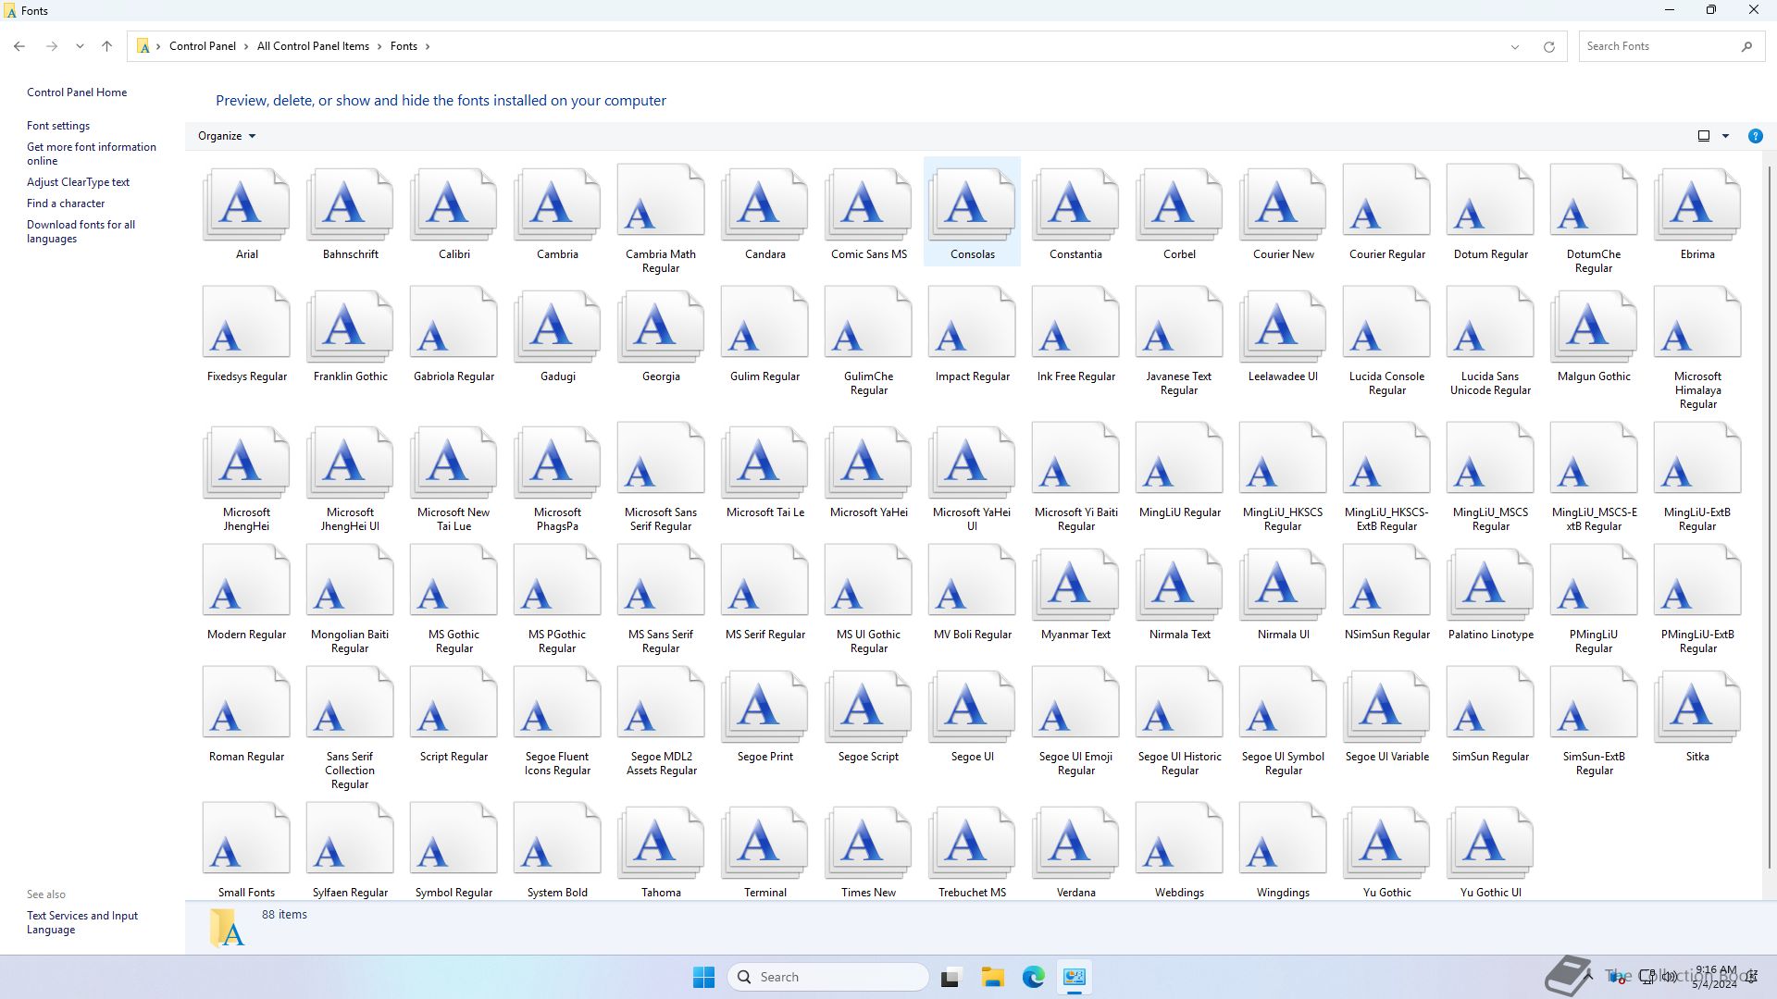
Task: Open the recent locations dropdown arrow
Action: tap(80, 46)
